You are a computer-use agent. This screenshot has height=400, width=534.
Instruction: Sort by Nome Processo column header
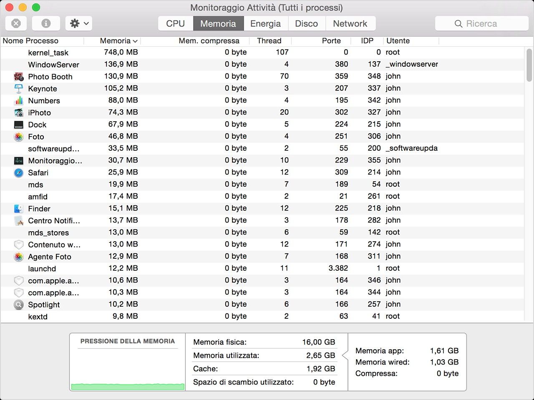42,41
